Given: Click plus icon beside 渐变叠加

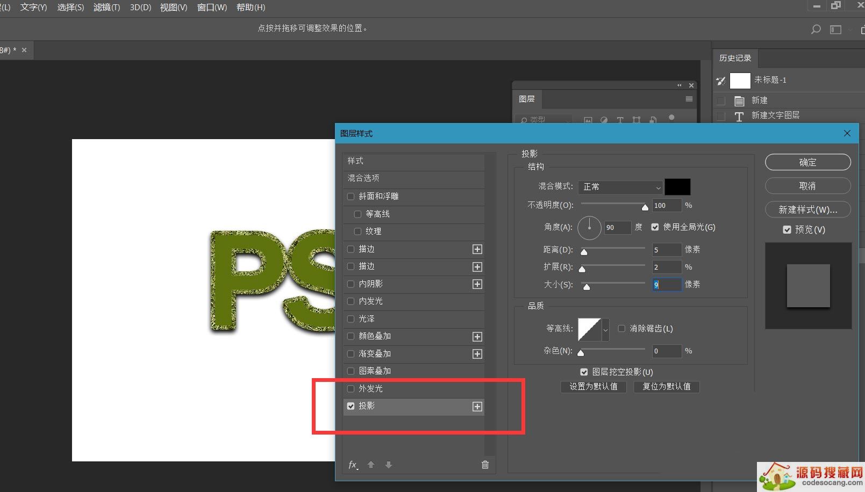Looking at the screenshot, I should 477,354.
